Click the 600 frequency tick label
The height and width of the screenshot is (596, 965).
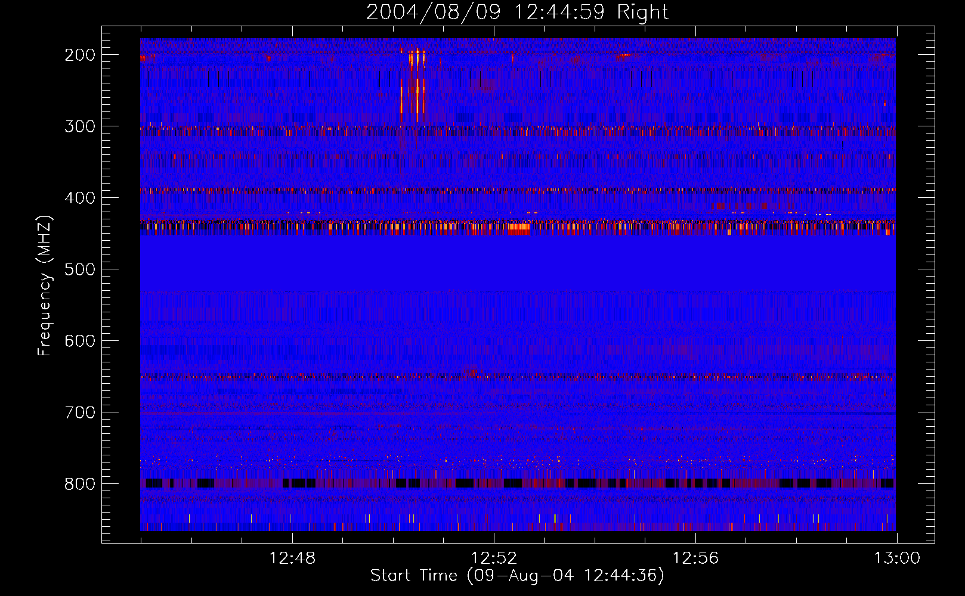[x=80, y=341]
